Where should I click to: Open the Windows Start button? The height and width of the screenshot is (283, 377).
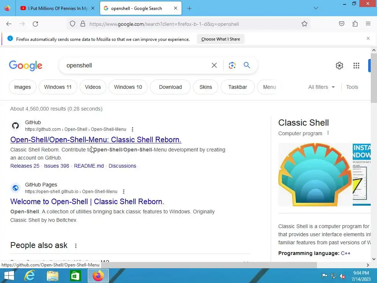pyautogui.click(x=9, y=276)
